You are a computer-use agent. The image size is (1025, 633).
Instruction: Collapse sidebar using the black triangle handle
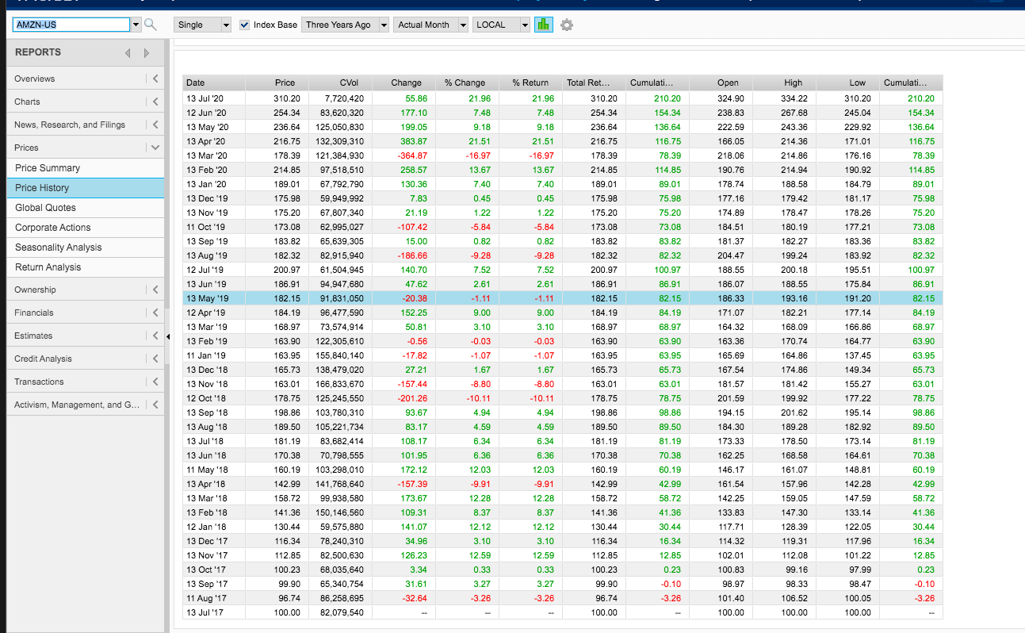(x=167, y=336)
